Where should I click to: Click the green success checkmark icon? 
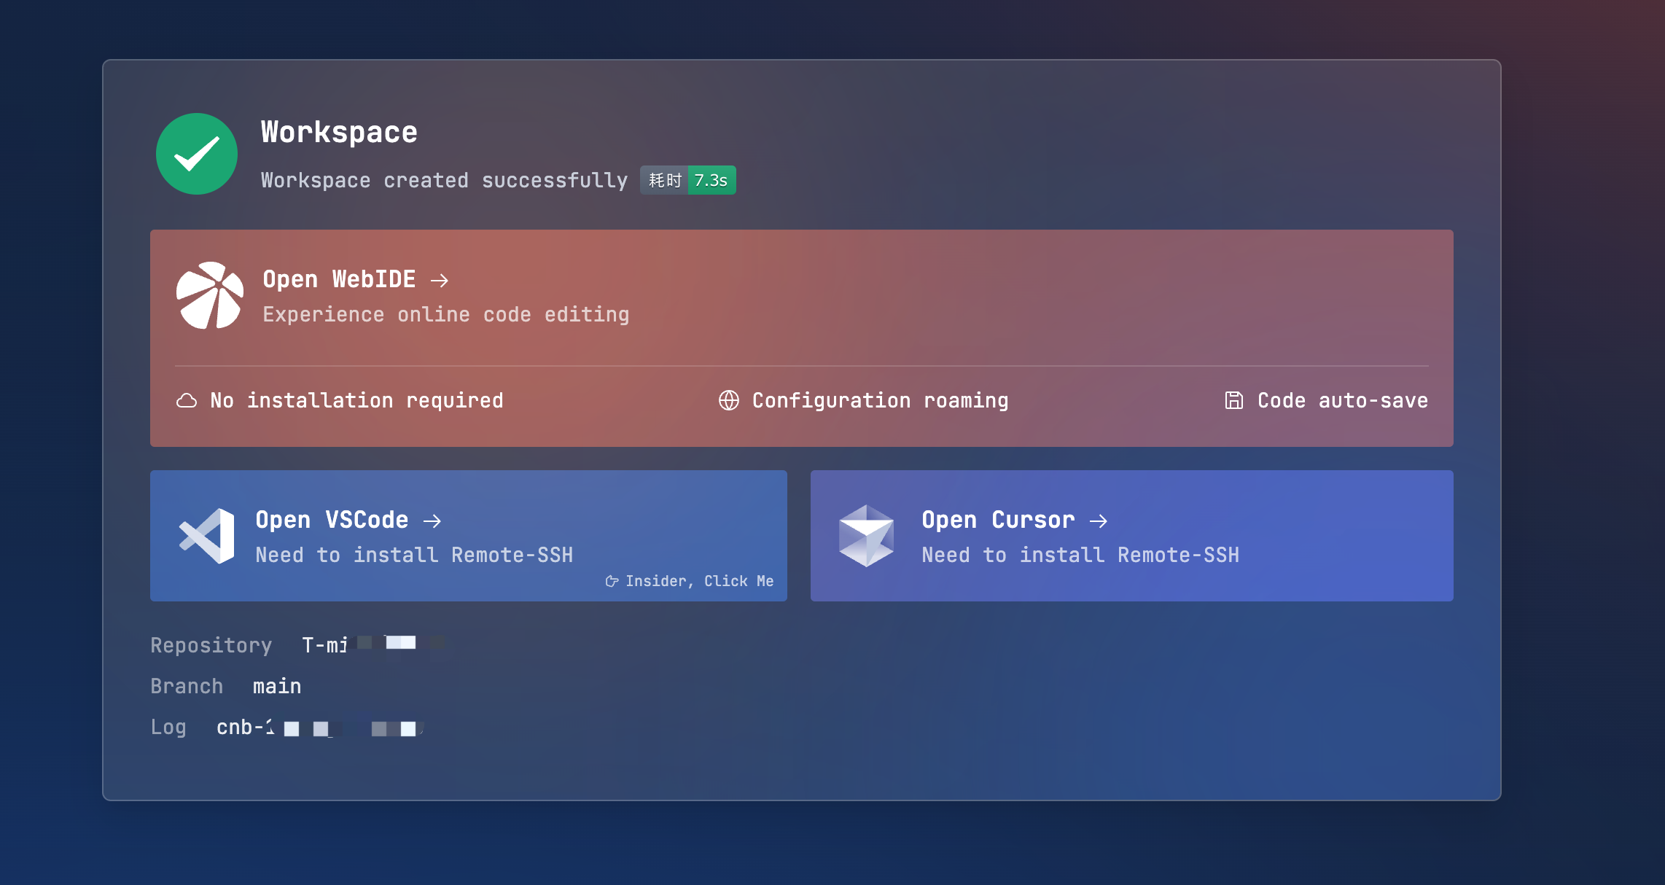pyautogui.click(x=196, y=154)
